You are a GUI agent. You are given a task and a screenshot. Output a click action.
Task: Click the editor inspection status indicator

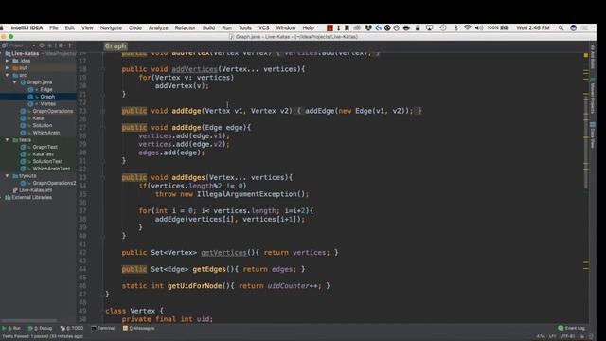coord(586,55)
